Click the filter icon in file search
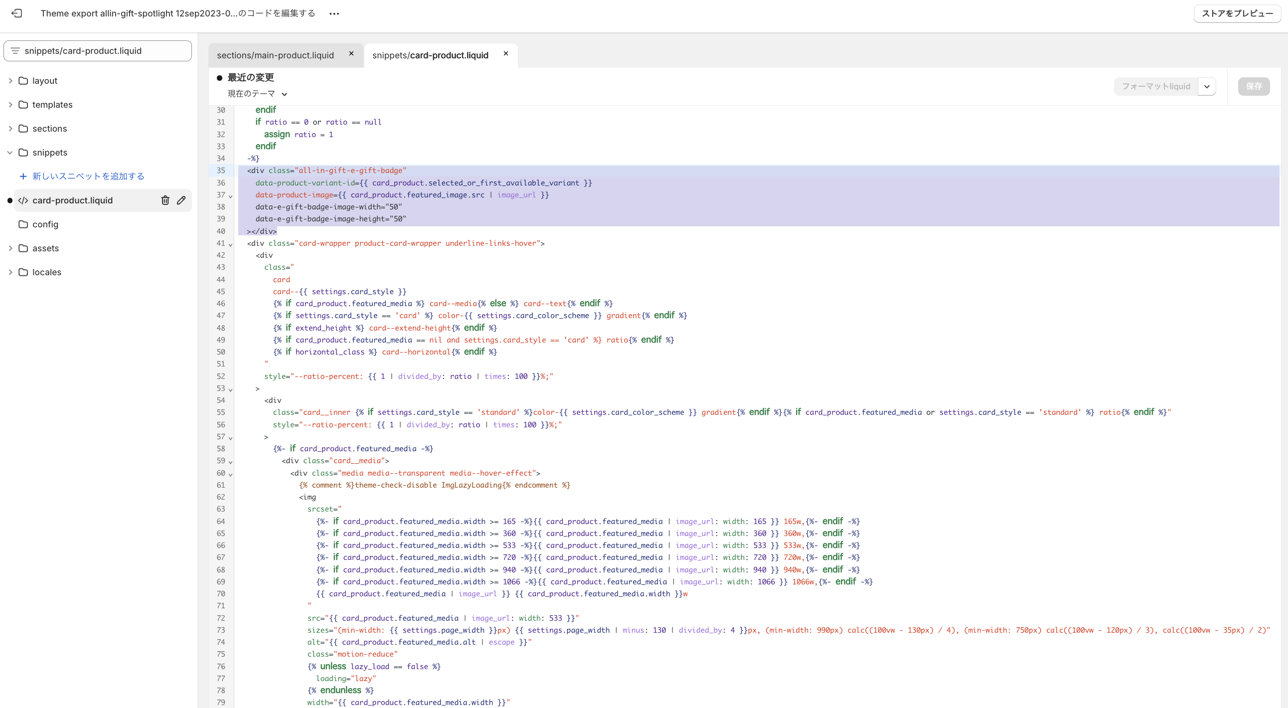 [15, 51]
